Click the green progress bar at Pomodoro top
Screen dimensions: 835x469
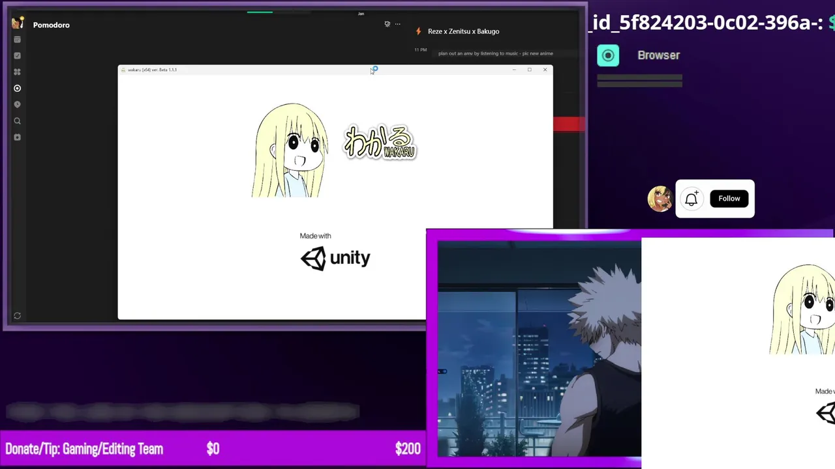pyautogui.click(x=260, y=12)
